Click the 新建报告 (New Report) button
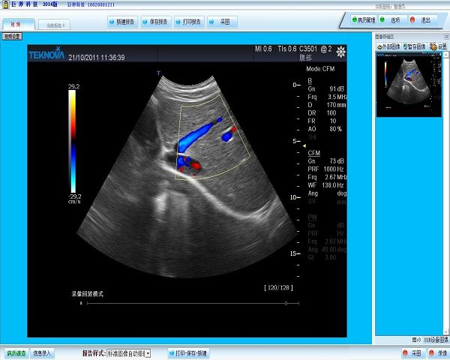 coord(124,21)
